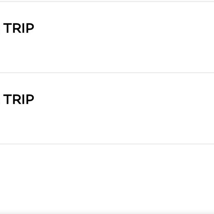214x214 pixels.
Task: Tap the letter P in second TRIP
Action: pos(31,99)
